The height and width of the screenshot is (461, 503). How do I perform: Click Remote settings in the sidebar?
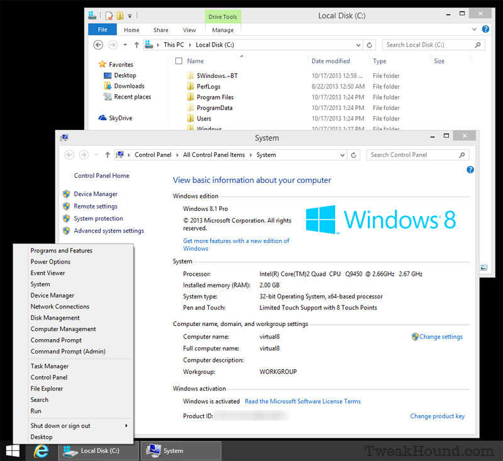click(x=96, y=206)
